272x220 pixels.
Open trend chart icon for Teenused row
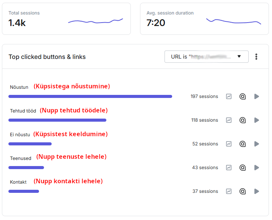pos(229,168)
